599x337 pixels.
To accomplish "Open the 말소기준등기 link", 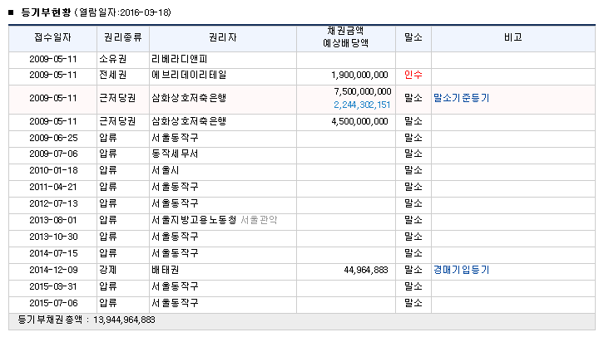I will [461, 98].
